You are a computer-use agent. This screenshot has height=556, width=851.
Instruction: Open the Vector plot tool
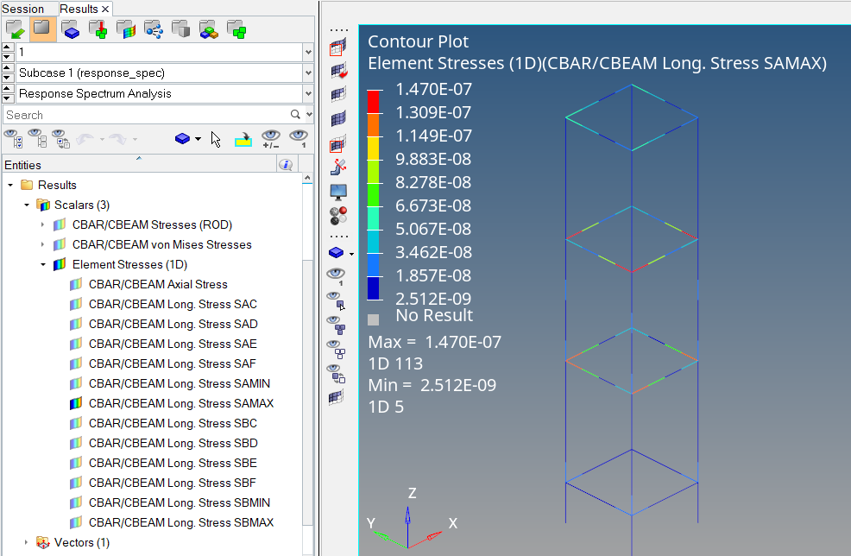point(337,73)
